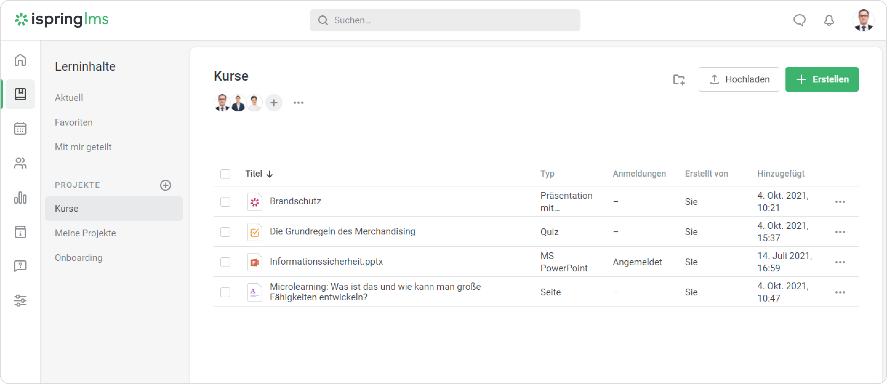Sort by Titel column arrow
The width and height of the screenshot is (887, 384).
[x=270, y=174]
